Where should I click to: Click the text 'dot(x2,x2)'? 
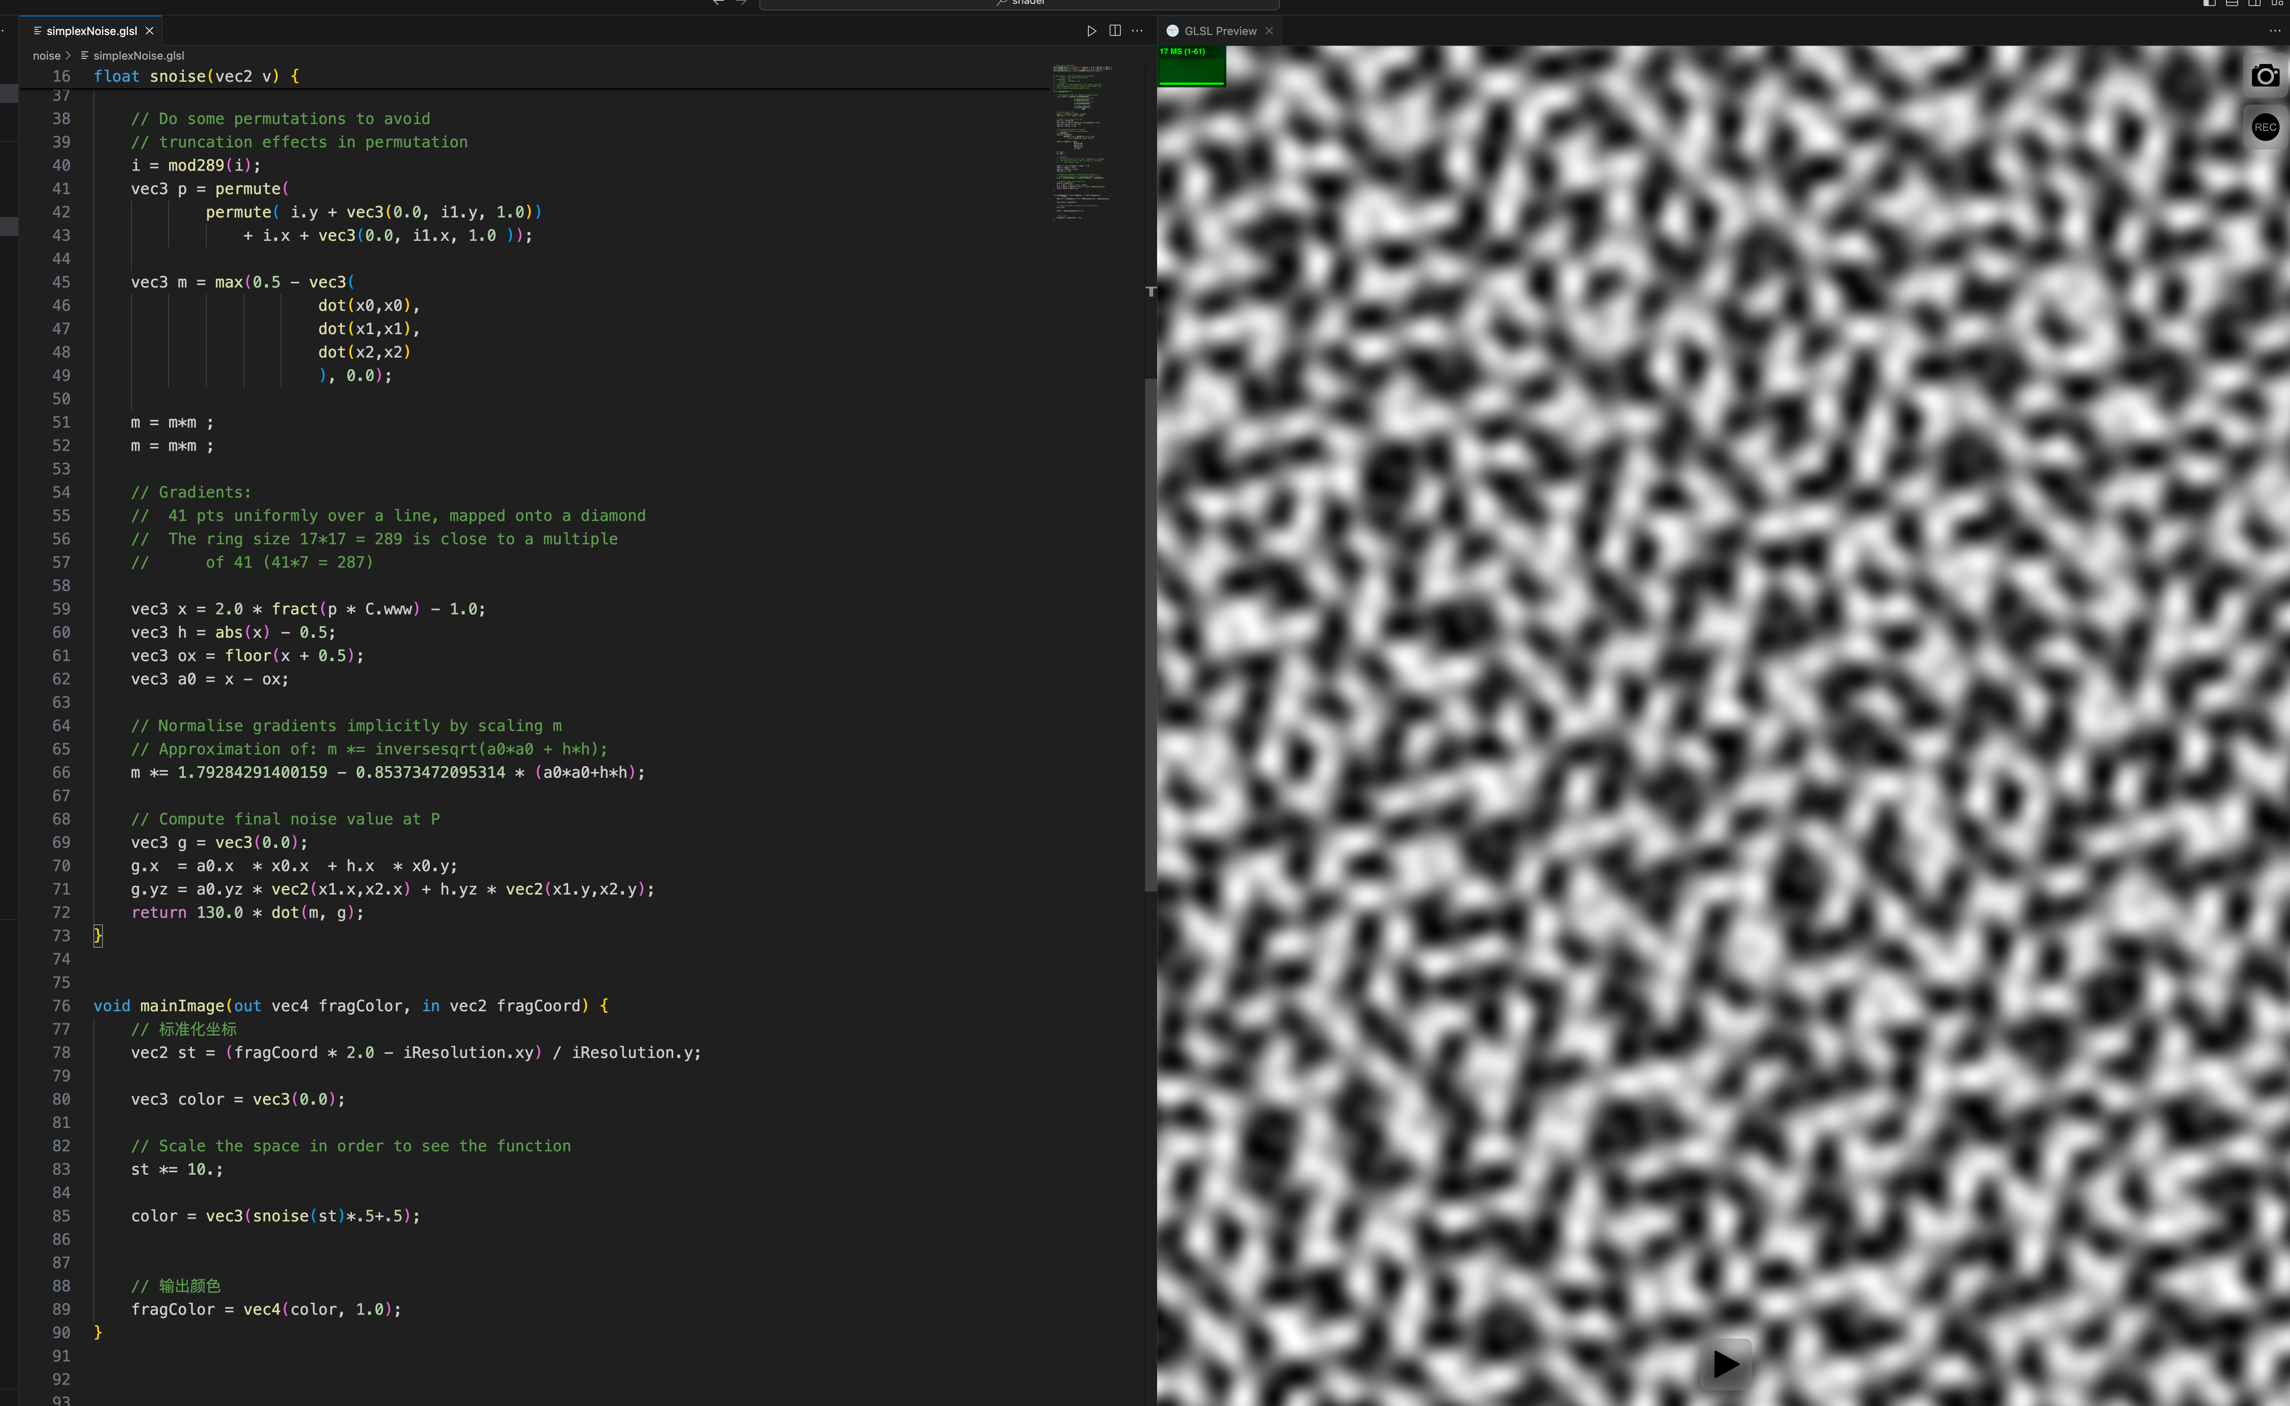365,351
